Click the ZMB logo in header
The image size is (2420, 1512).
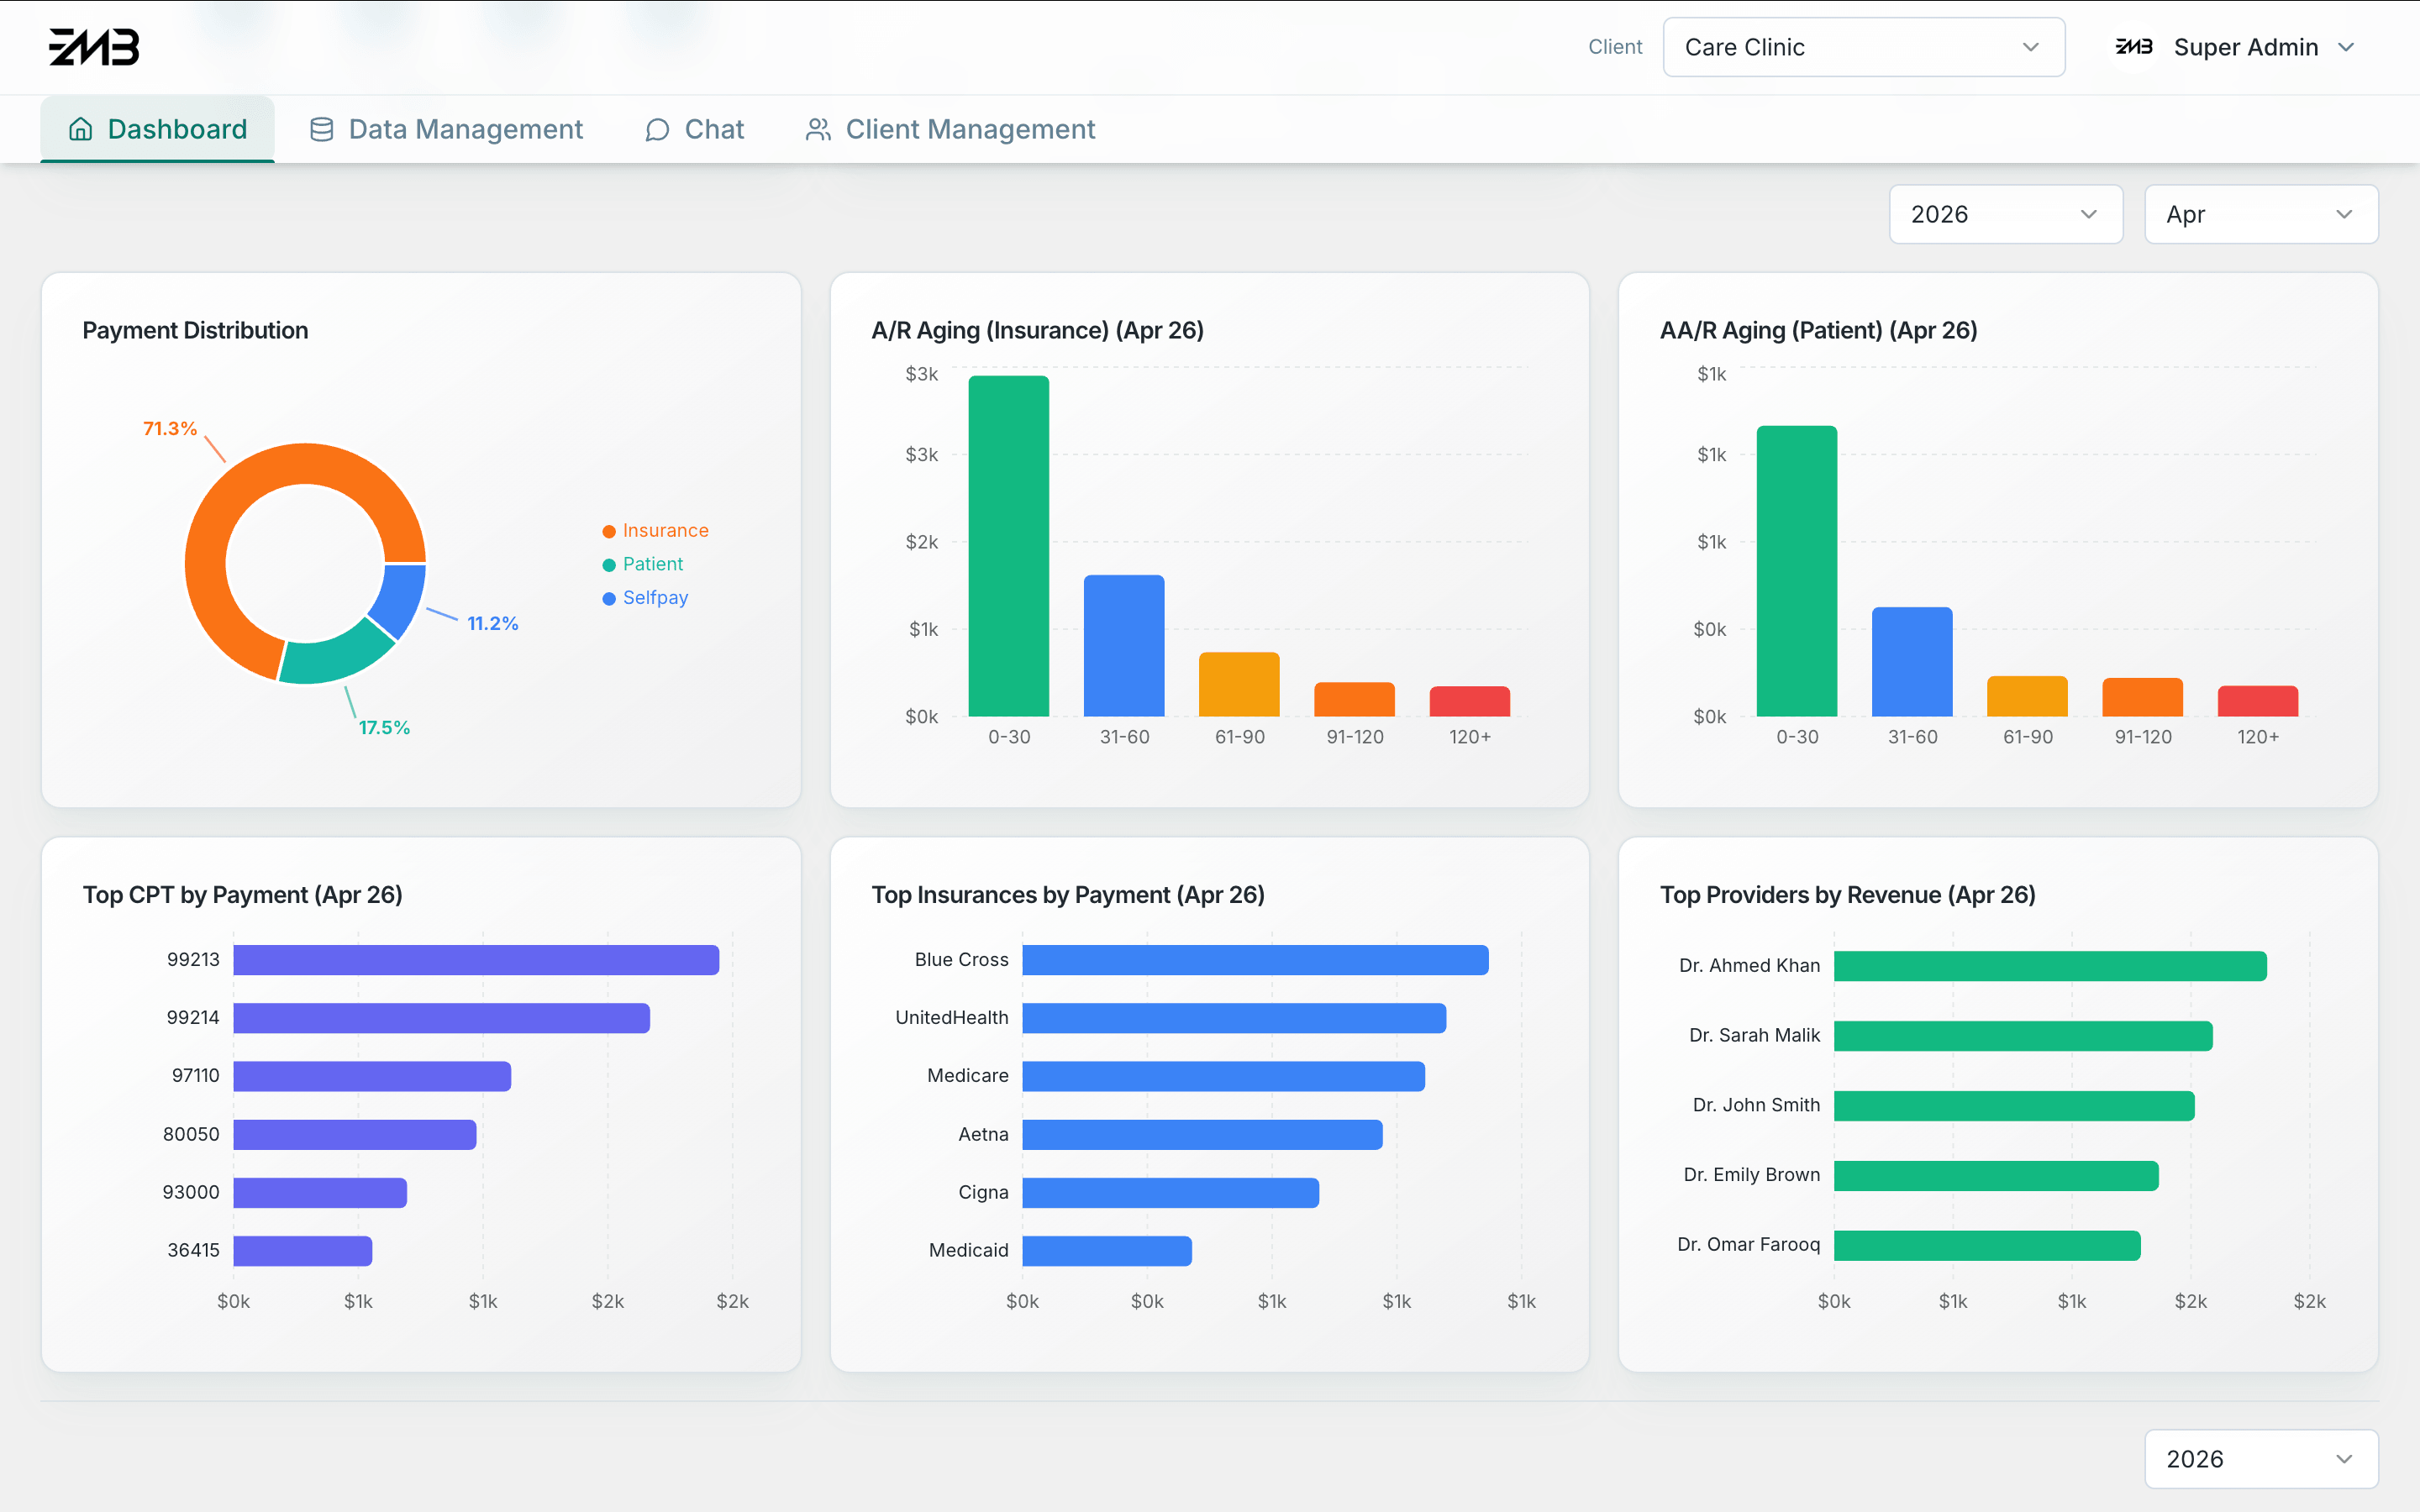94,47
